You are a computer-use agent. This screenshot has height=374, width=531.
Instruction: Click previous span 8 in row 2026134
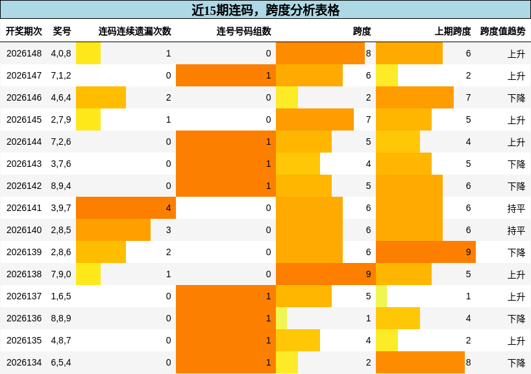point(468,362)
